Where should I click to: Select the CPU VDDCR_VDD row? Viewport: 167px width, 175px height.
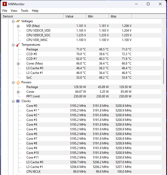click(94, 31)
